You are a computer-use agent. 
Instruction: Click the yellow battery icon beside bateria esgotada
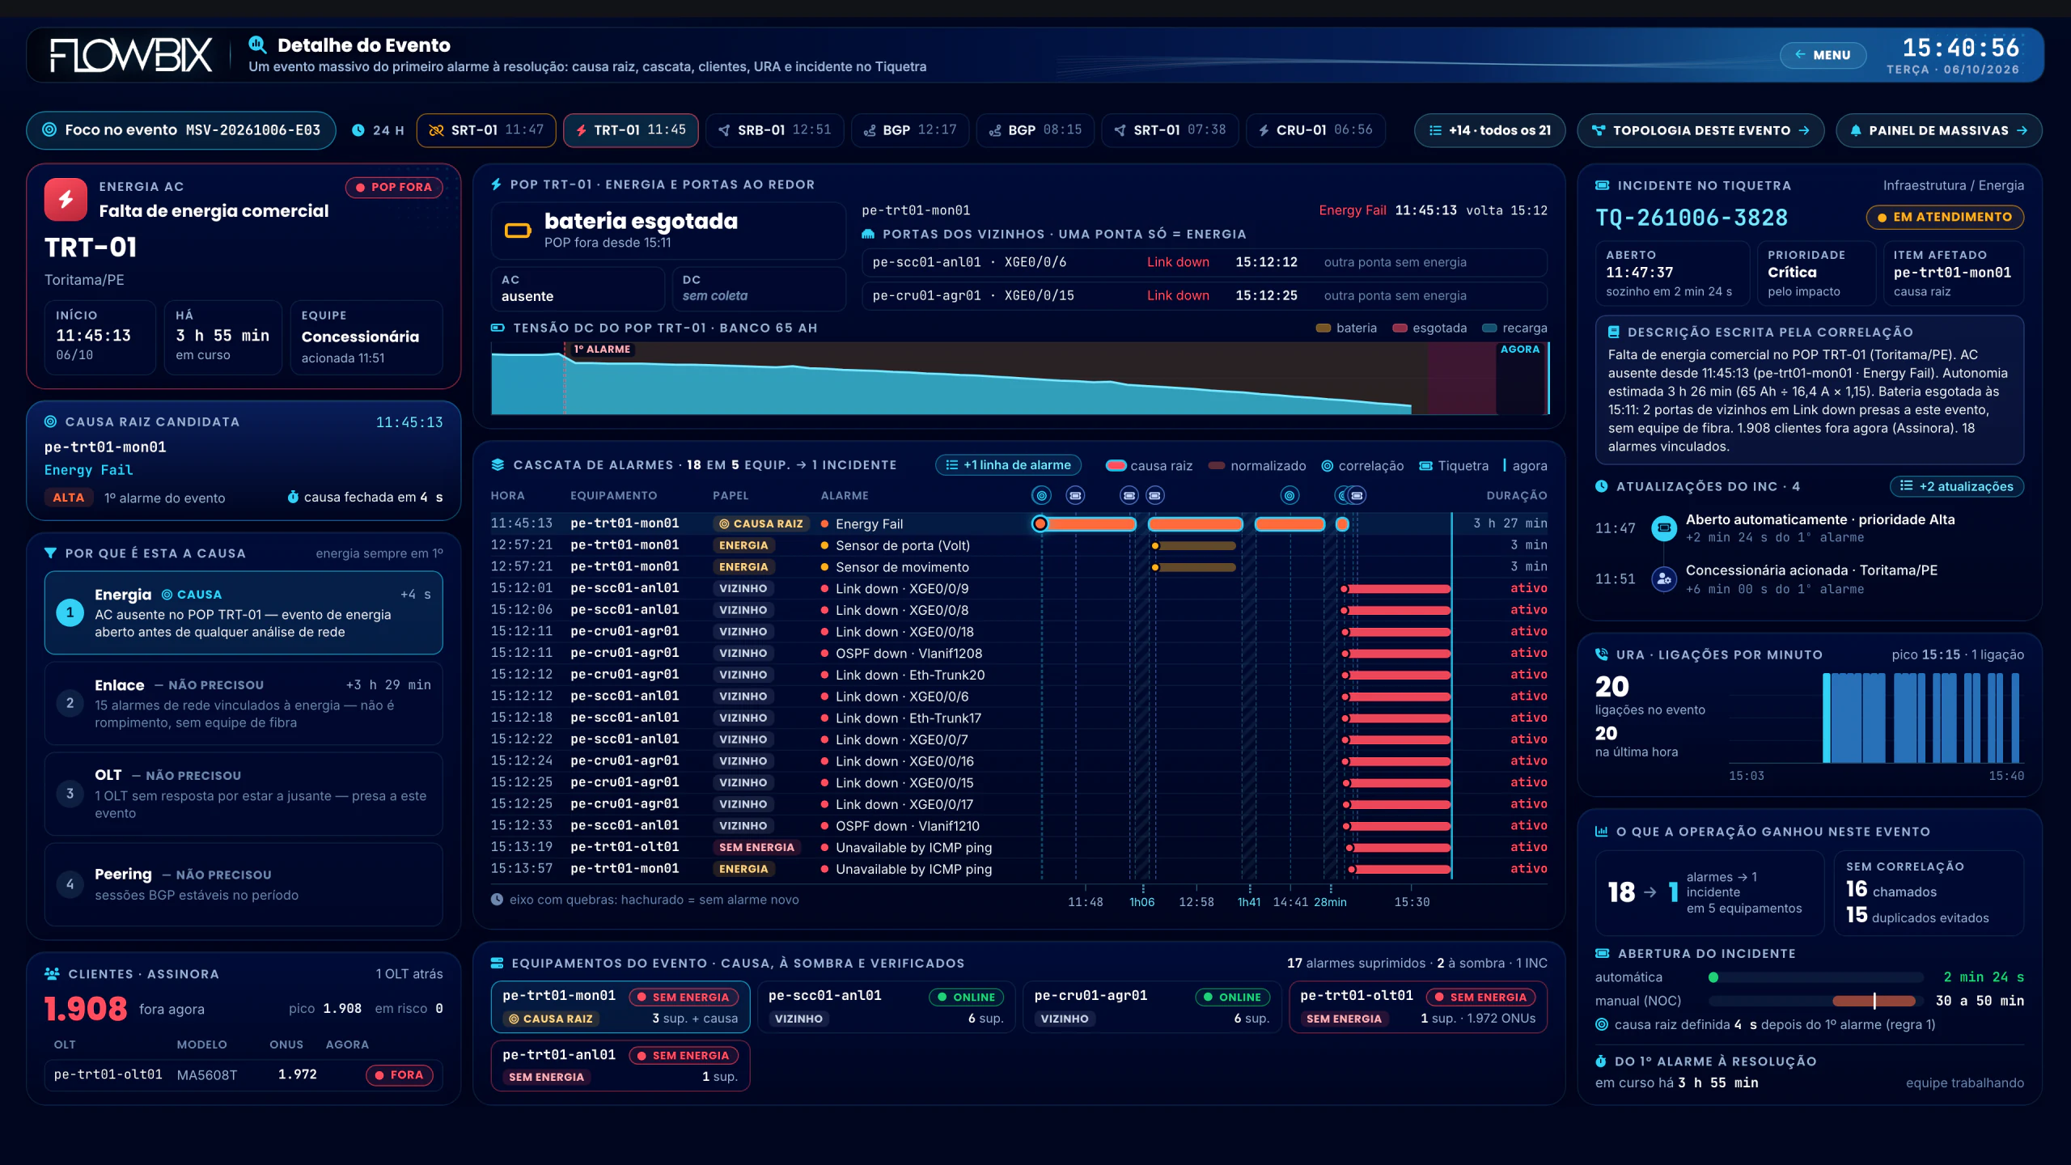(x=518, y=231)
